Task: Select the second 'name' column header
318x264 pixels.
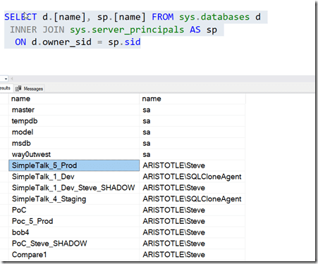Action: (192, 99)
